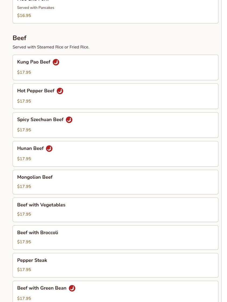Viewport: 227px width, 302px height.
Task: Choose the Hunan Beef menu card
Action: pos(115,154)
